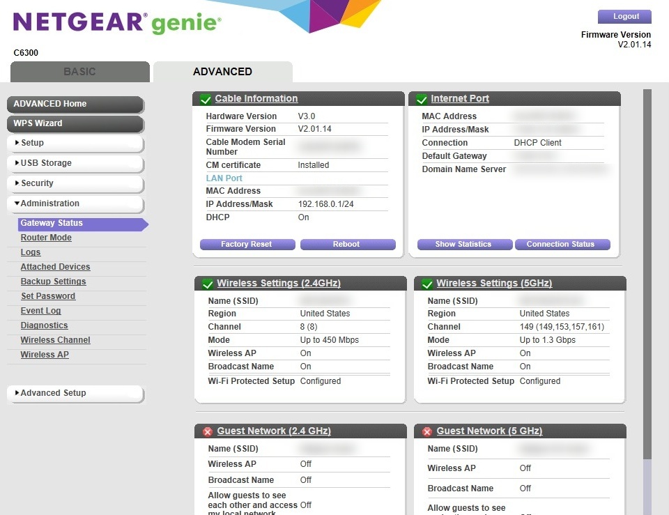Select Gateway Status in sidebar

83,223
